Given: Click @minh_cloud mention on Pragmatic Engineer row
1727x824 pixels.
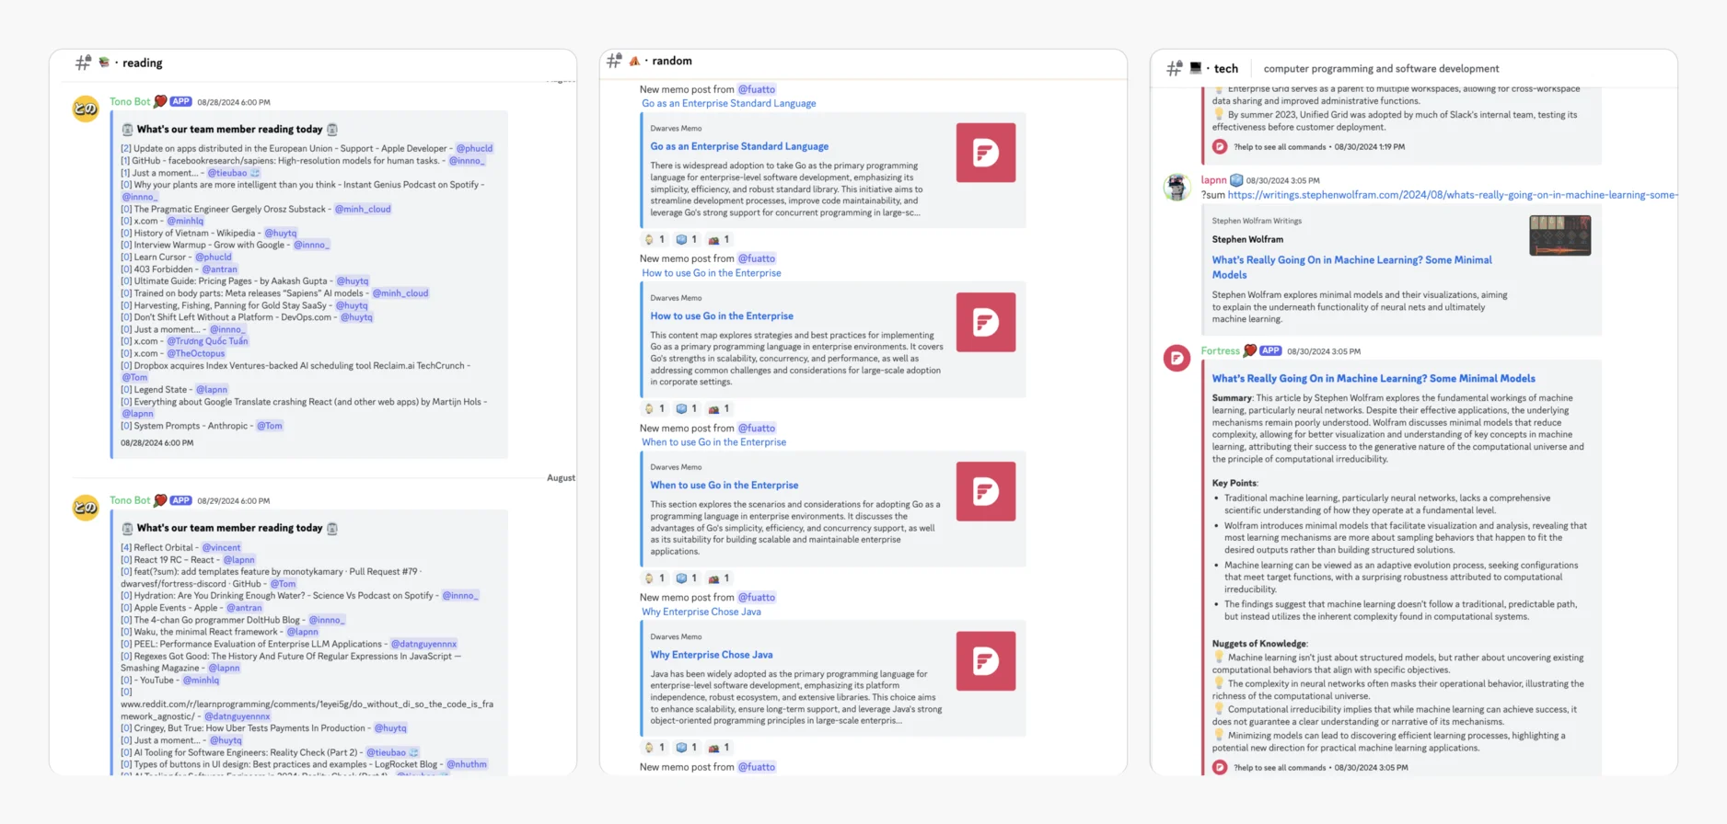Looking at the screenshot, I should [363, 209].
